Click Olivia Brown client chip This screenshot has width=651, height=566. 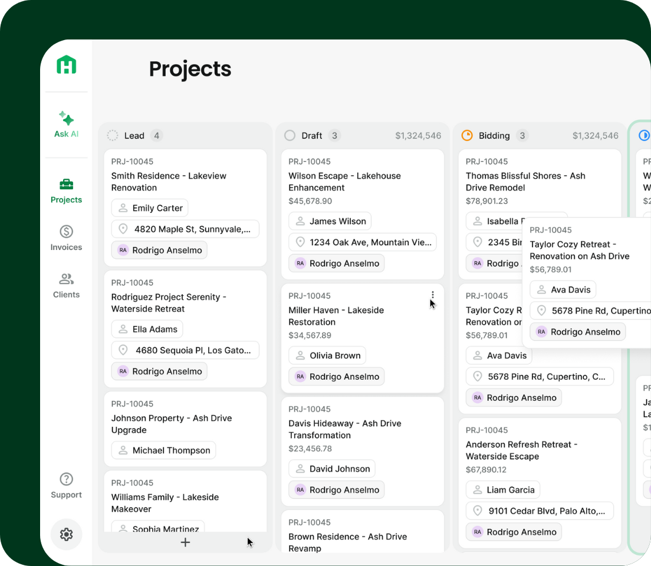coord(328,356)
